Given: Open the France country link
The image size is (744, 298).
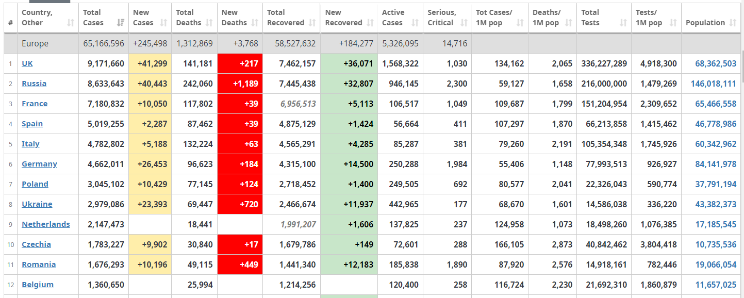Looking at the screenshot, I should (x=35, y=104).
